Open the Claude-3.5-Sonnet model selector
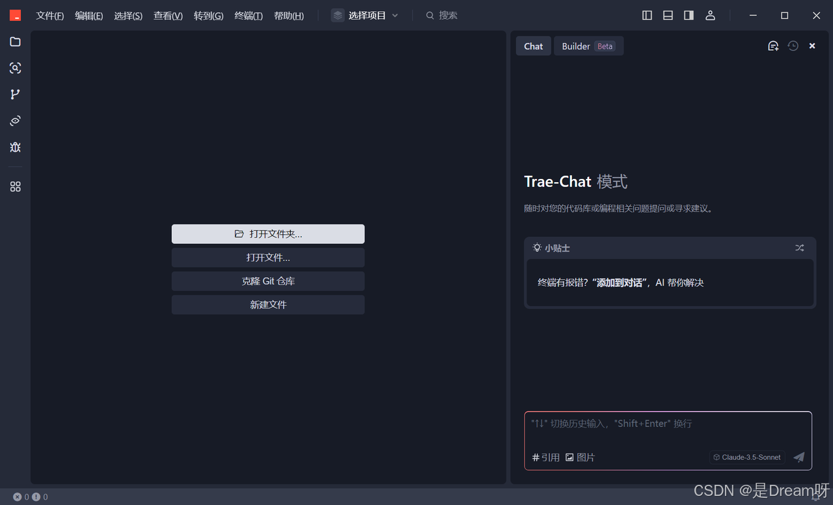 [747, 457]
